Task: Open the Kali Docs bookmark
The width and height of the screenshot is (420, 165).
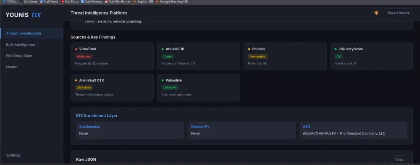Action: (x=70, y=2)
